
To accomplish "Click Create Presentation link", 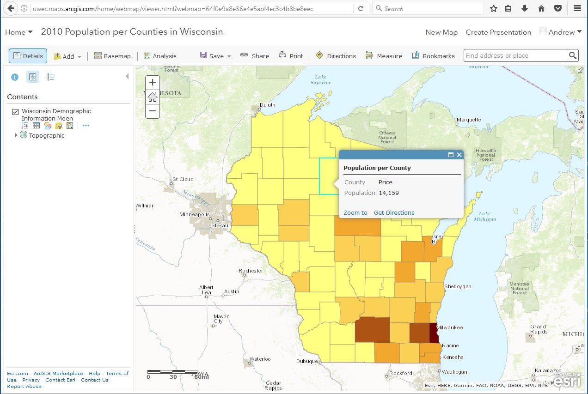I will pyautogui.click(x=498, y=32).
